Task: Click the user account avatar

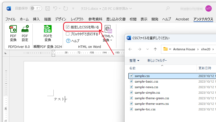Action: pyautogui.click(x=208, y=8)
